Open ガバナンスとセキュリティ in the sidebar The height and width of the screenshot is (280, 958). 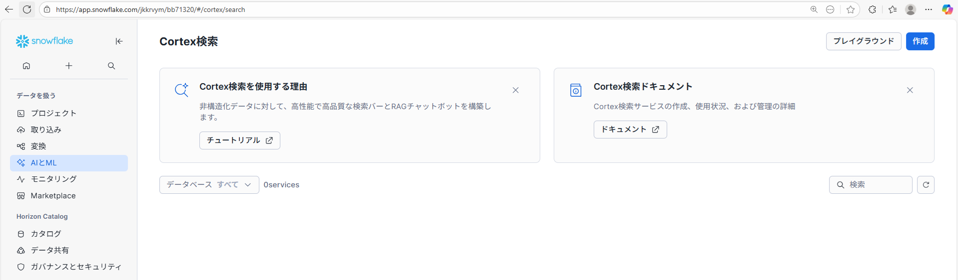click(x=69, y=267)
